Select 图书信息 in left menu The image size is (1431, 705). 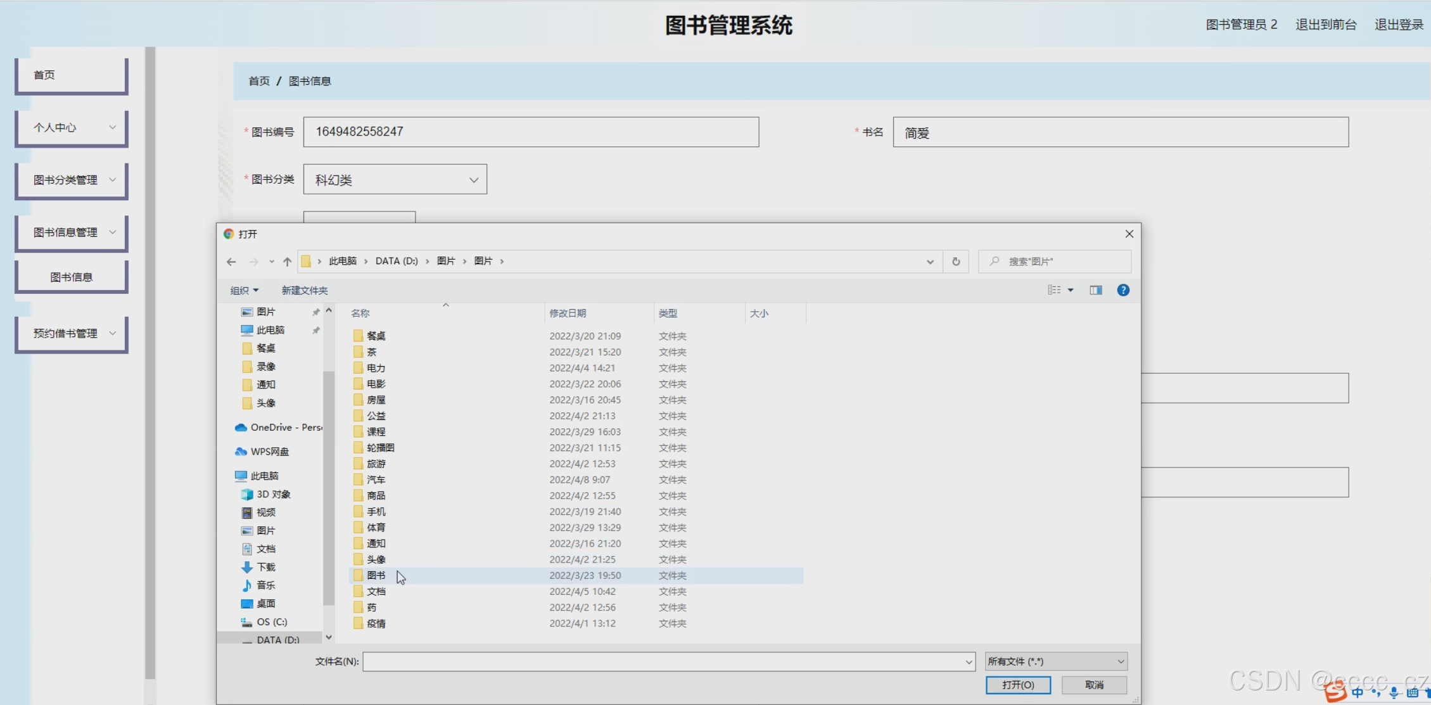(x=72, y=277)
